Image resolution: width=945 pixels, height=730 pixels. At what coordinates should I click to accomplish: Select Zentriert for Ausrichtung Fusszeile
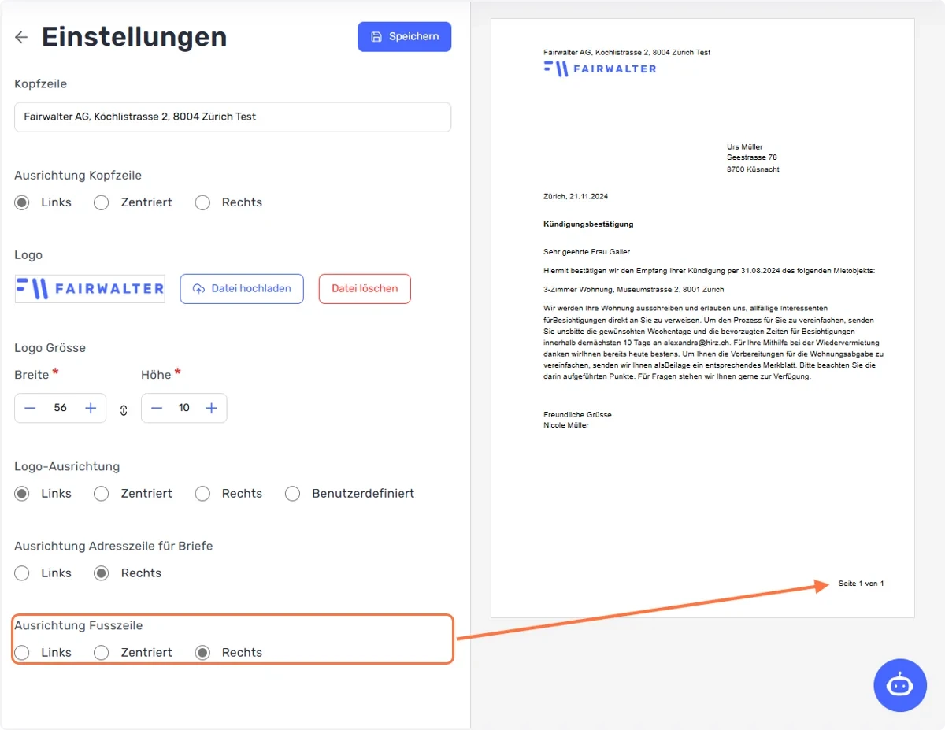pyautogui.click(x=101, y=653)
